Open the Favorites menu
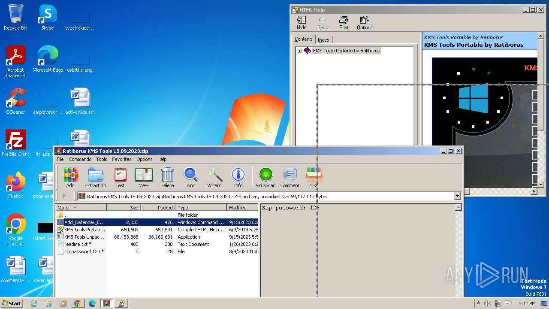 point(122,159)
